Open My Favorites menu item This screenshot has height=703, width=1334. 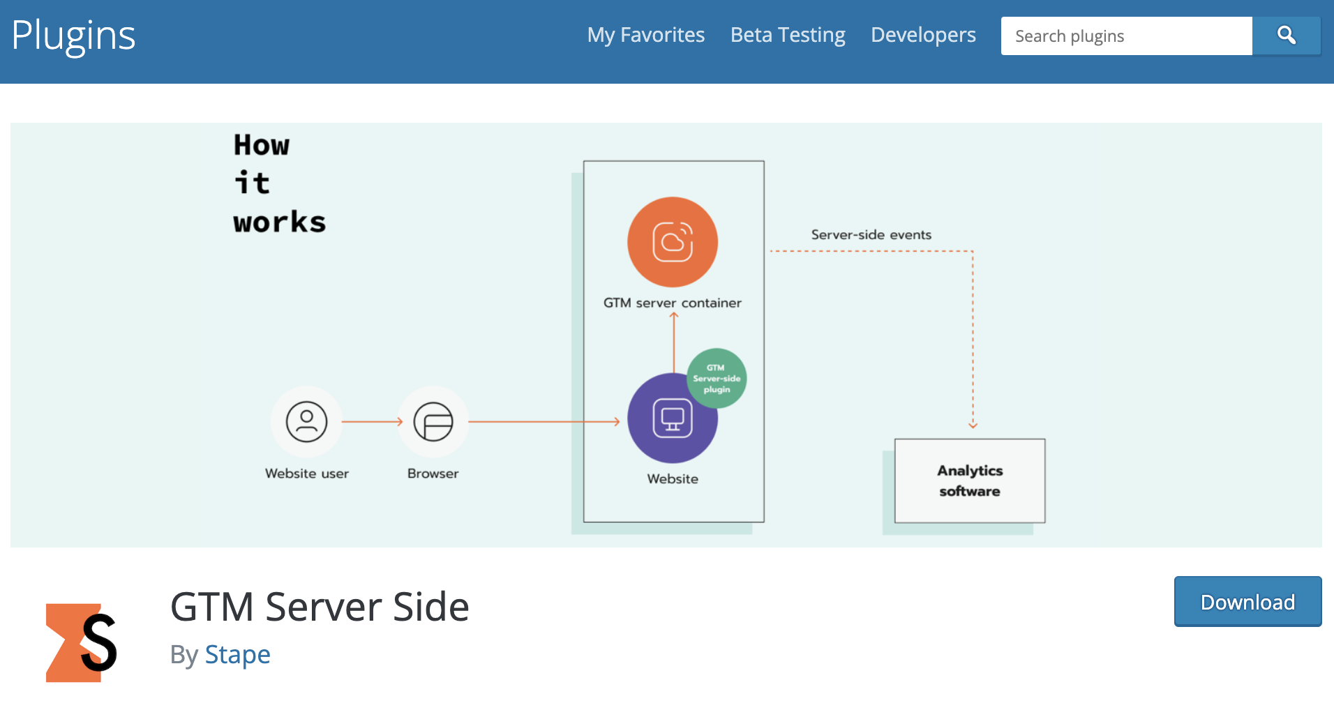pyautogui.click(x=646, y=35)
